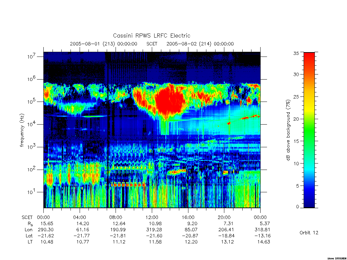Click the 10^1 frequency tick label
The width and height of the screenshot is (347, 260).
tap(32, 192)
